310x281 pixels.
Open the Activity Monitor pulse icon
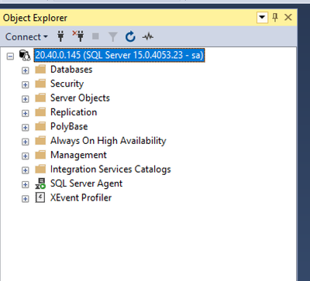(x=148, y=37)
